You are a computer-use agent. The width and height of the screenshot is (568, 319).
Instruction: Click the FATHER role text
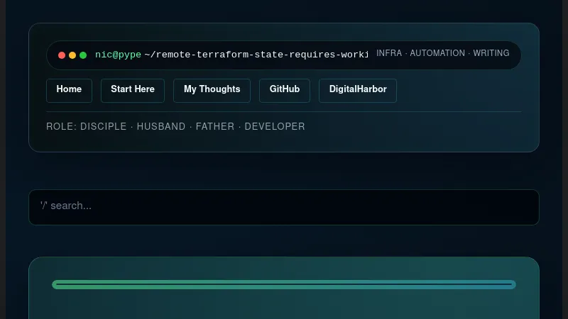215,127
